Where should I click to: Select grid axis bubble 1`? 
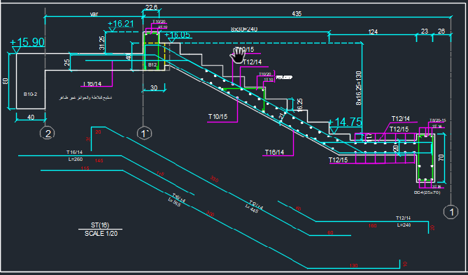point(144,134)
